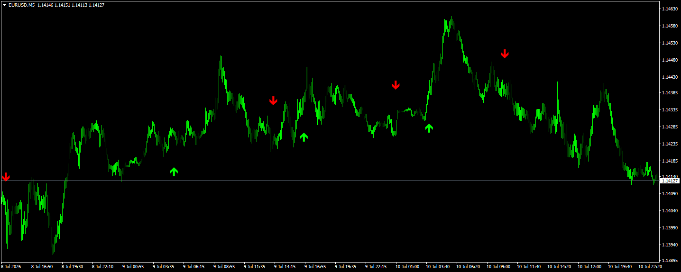Click the 1.14040 price axis label

pos(670,211)
